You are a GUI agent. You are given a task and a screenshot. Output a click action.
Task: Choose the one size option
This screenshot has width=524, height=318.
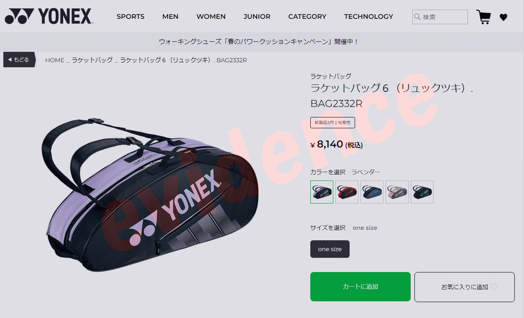point(330,249)
